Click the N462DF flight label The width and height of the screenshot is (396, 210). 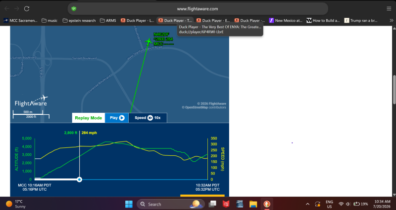coord(161,35)
